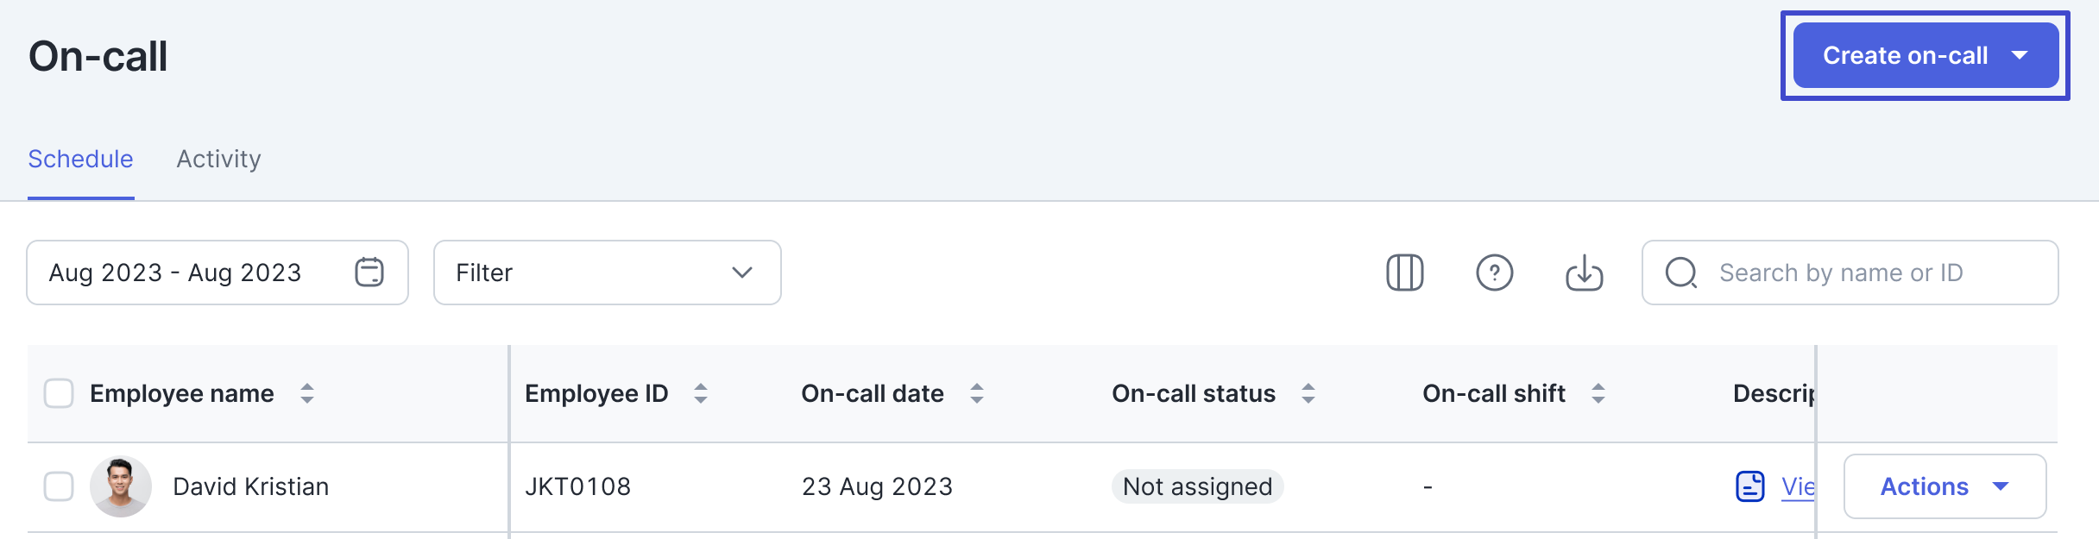Sort the On-call status column arrows
This screenshot has width=2099, height=539.
tap(1309, 393)
